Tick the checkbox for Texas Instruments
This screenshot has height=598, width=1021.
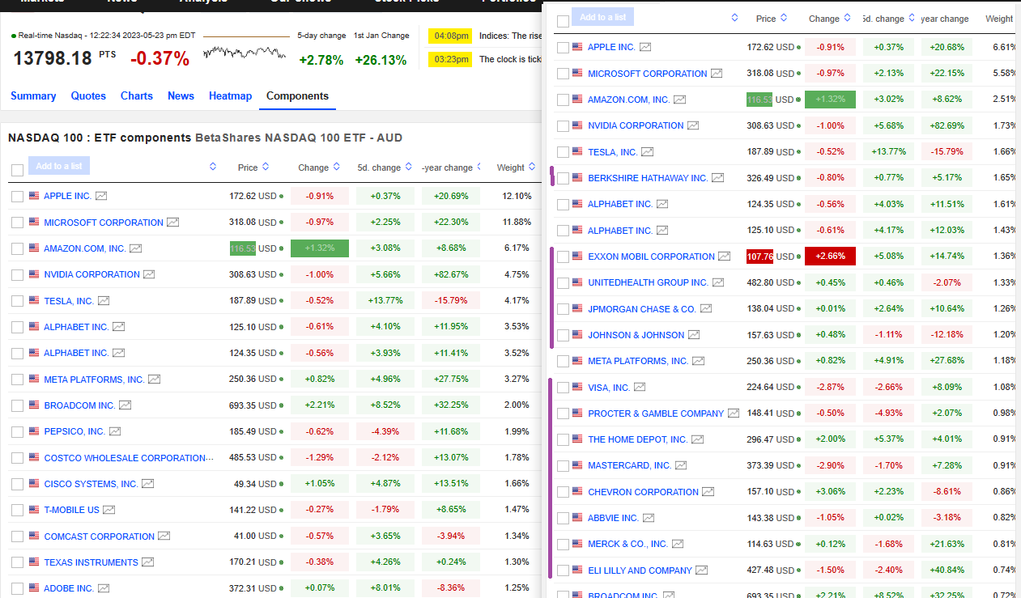[17, 562]
